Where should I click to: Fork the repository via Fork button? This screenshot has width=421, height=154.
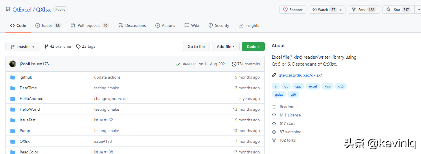[x=364, y=10]
